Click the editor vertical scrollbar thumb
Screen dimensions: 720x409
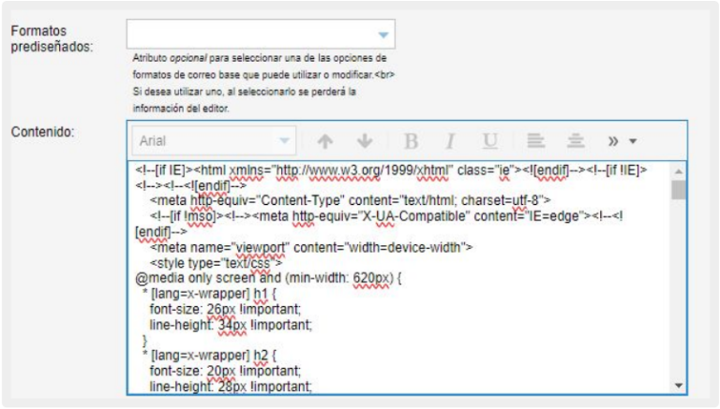coord(679,190)
